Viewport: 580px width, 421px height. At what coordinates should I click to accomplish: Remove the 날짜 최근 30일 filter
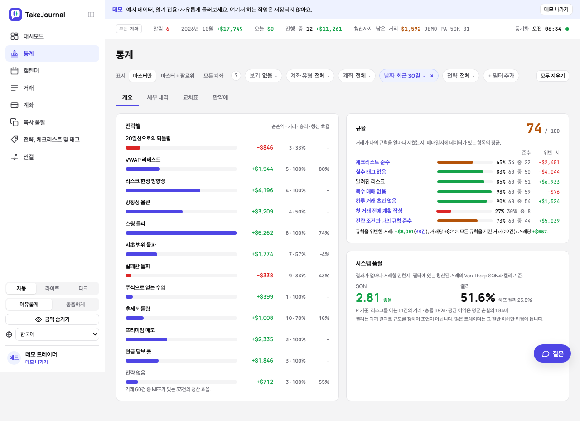(432, 76)
